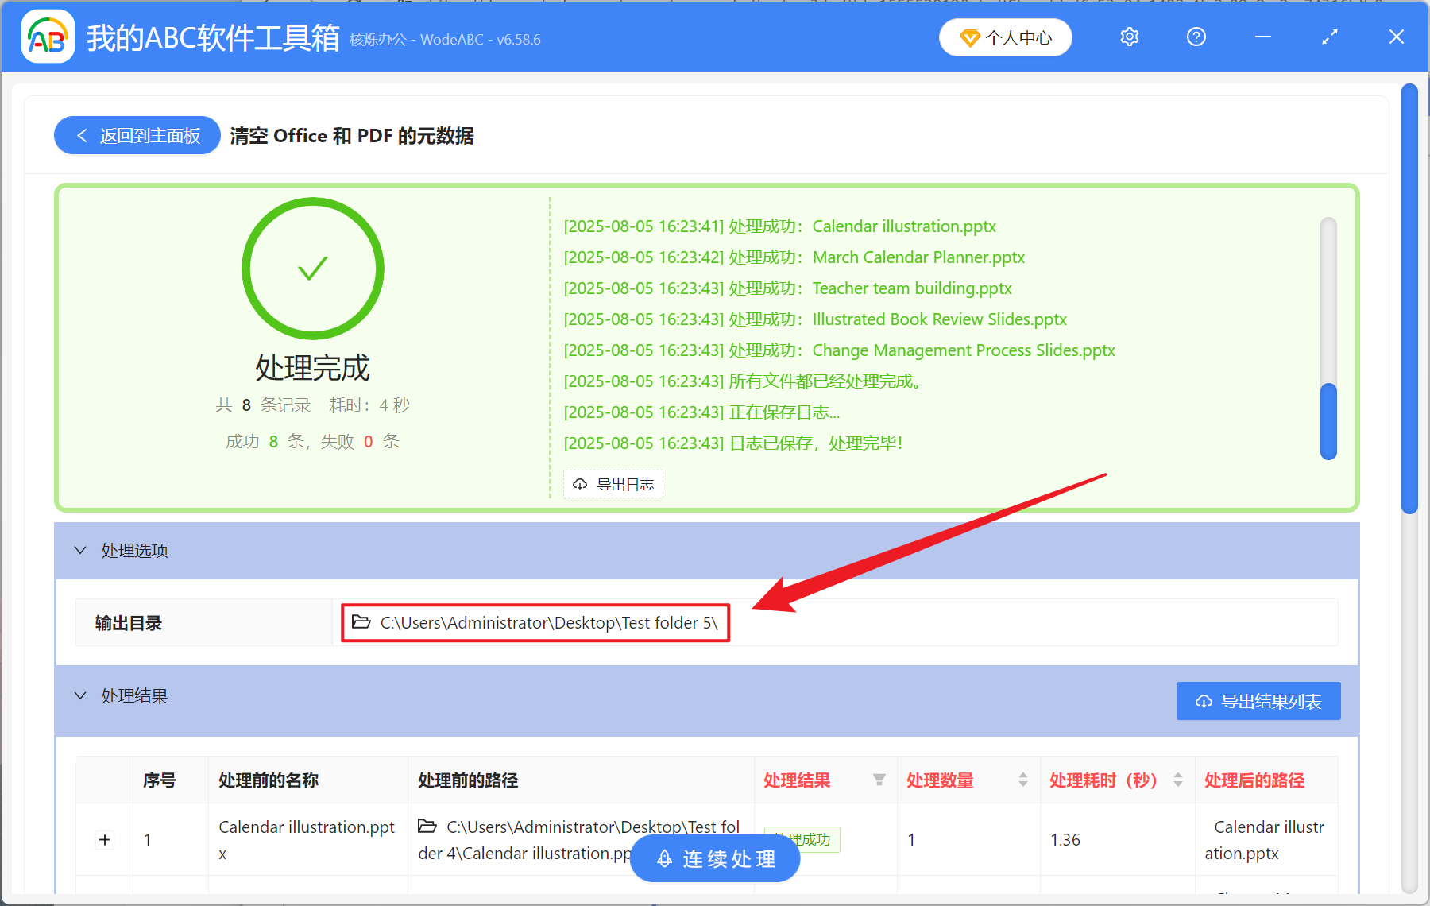Click the folder icon in the output directory field
This screenshot has width=1430, height=906.
[360, 622]
